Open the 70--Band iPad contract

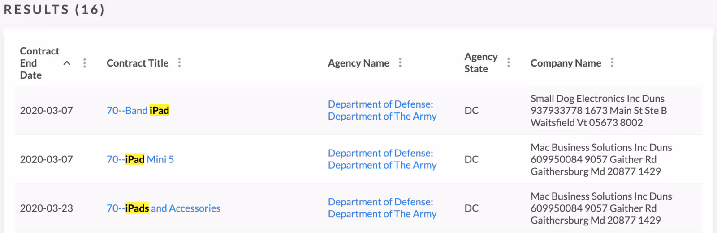138,110
